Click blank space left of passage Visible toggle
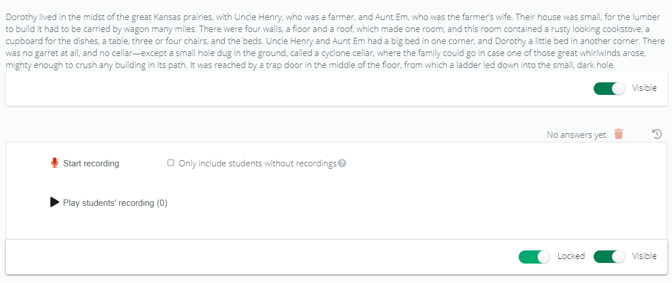This screenshot has width=672, height=283. click(300, 88)
